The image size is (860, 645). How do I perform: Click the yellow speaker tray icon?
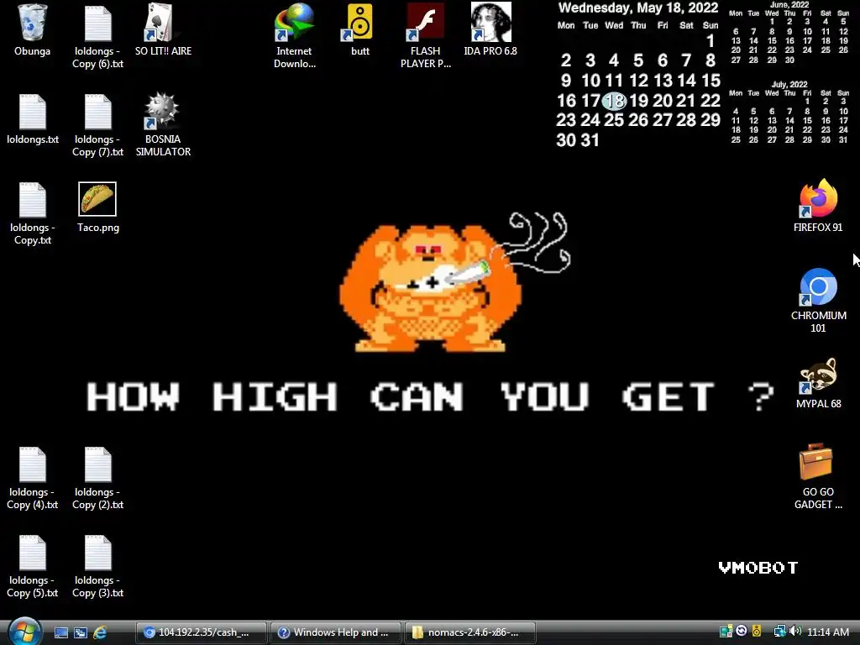point(757,632)
